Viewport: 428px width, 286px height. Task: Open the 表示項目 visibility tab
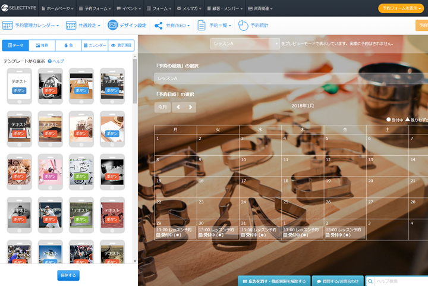(x=121, y=45)
